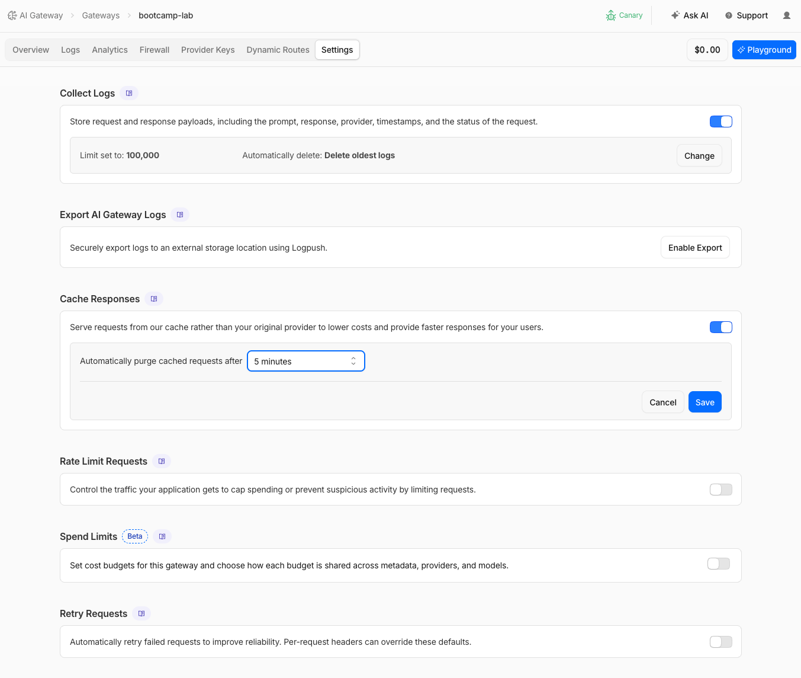Open Export AI Gateway Logs docs icon
The image size is (801, 678).
click(180, 215)
